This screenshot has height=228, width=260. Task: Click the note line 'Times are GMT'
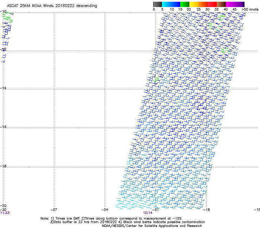click(x=68, y=219)
